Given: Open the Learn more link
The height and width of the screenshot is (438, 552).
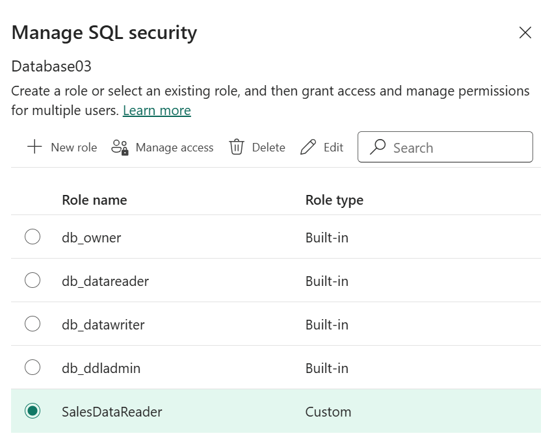Looking at the screenshot, I should (x=157, y=110).
